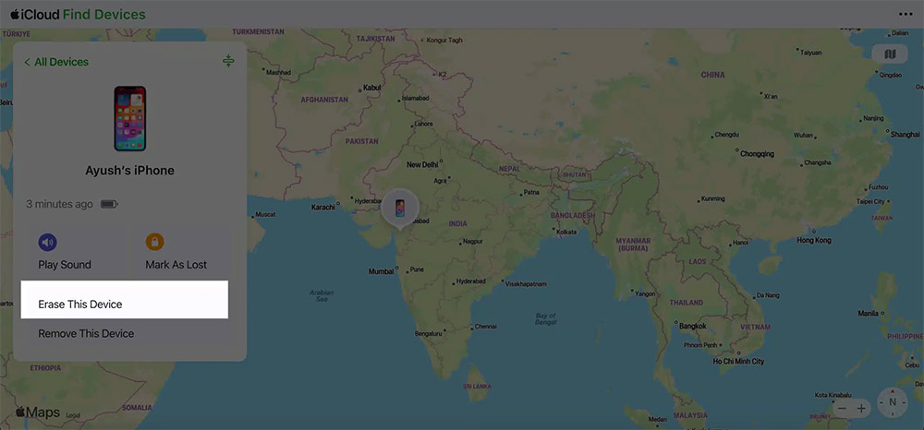Screen dimensions: 924x430
Task: Zoom in the map with plus
Action: click(861, 407)
